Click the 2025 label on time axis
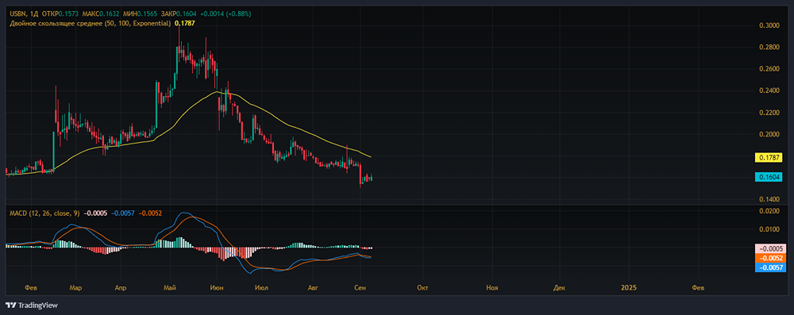The width and height of the screenshot is (794, 315). pos(629,288)
